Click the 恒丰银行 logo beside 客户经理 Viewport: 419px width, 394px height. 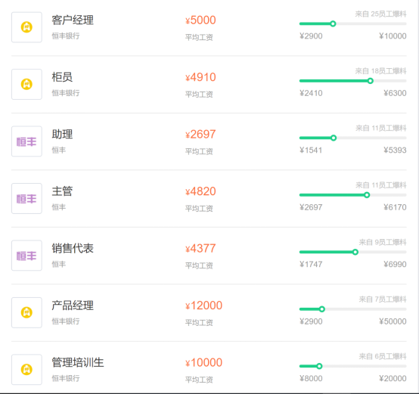point(26,27)
